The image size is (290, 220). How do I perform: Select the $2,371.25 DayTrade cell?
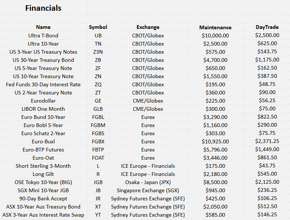coord(267,141)
